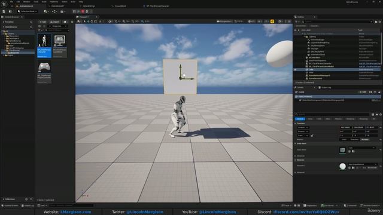
Task: Select the Select objects cursor tool
Action: coord(84,21)
